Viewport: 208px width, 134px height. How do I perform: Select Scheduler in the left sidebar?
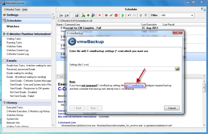[27, 21]
